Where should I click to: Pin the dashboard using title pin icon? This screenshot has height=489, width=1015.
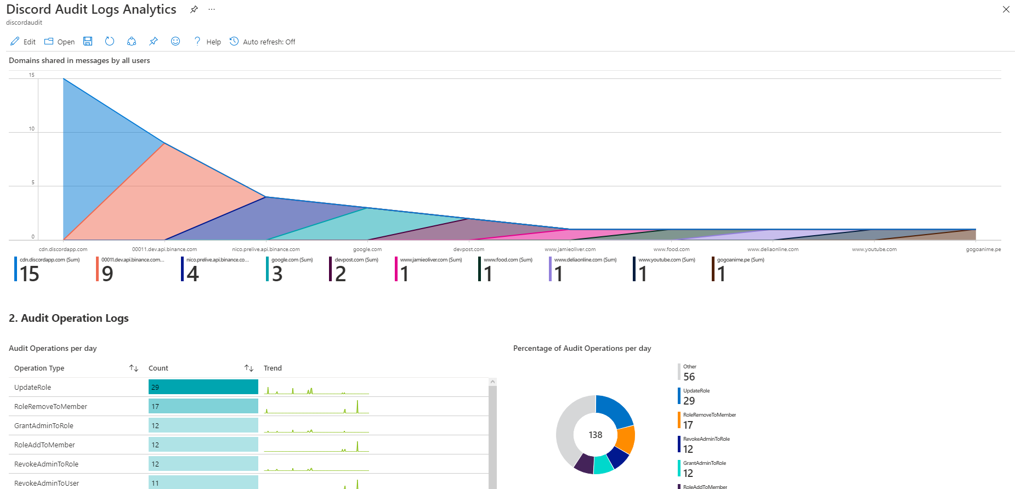click(x=194, y=9)
